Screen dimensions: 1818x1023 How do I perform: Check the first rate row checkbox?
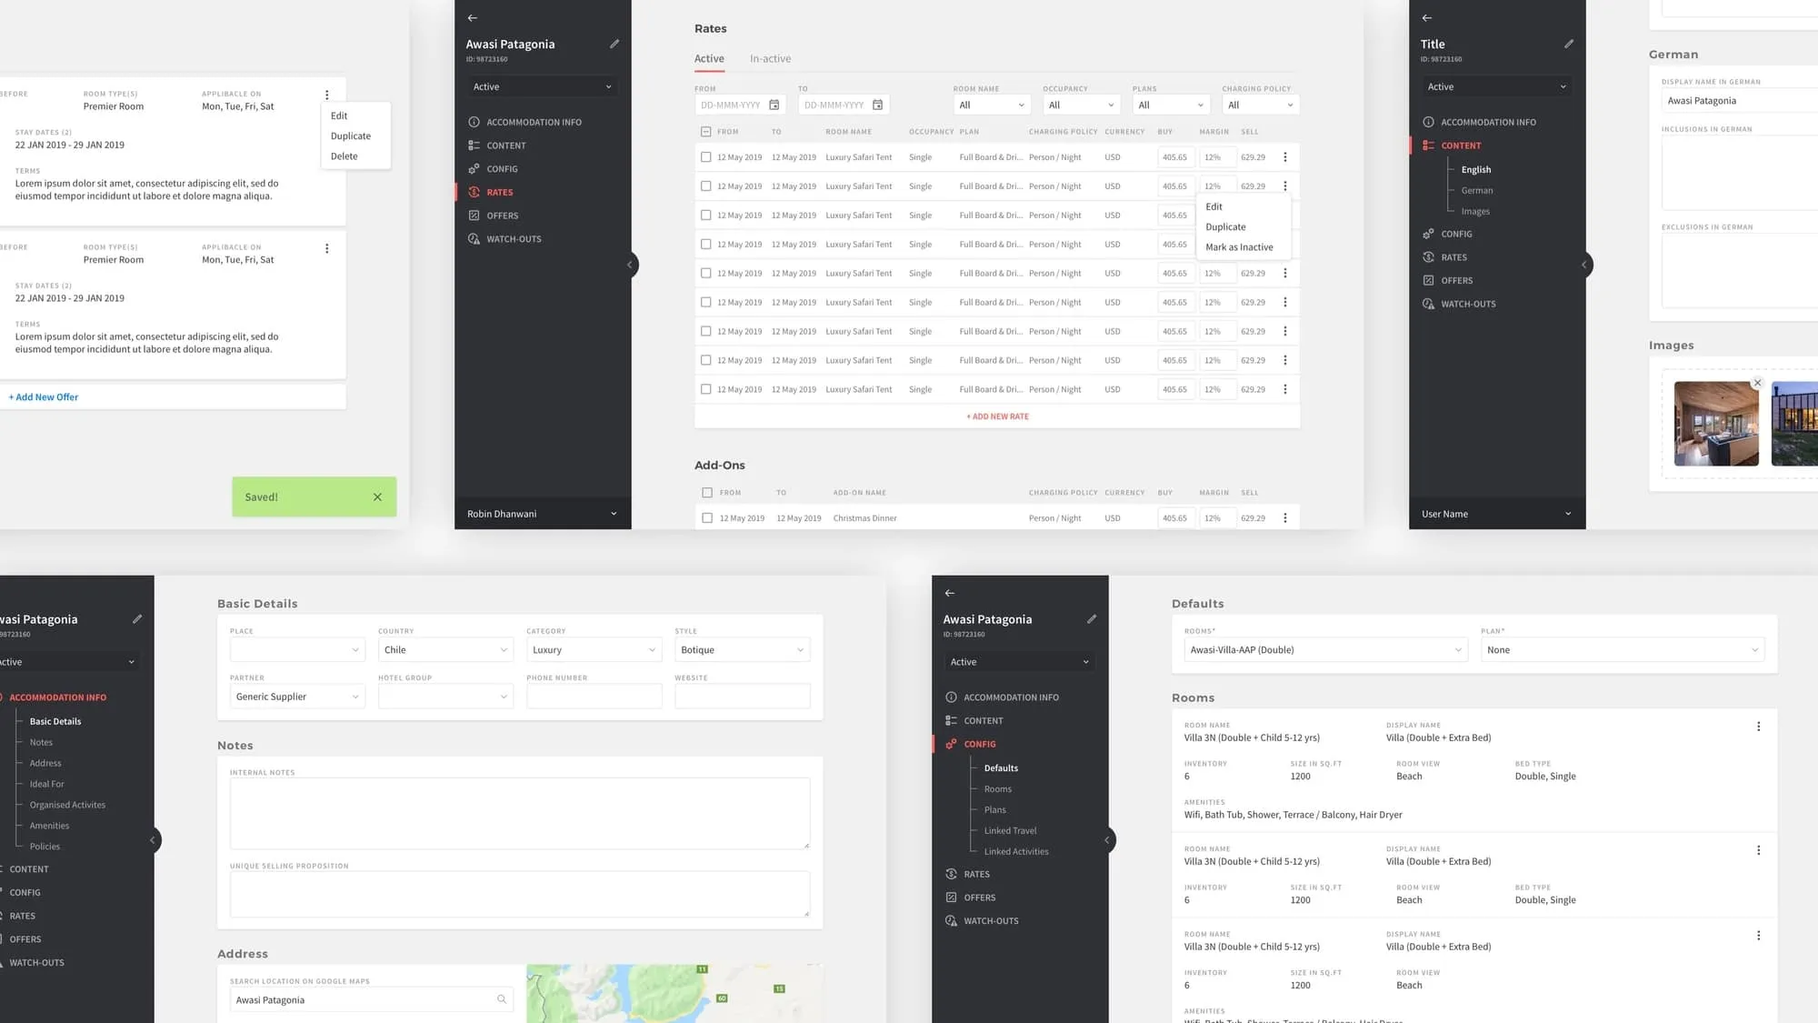point(706,157)
